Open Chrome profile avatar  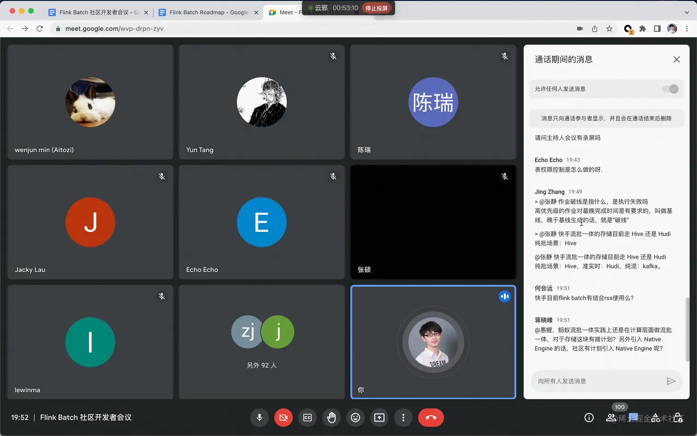coord(672,29)
